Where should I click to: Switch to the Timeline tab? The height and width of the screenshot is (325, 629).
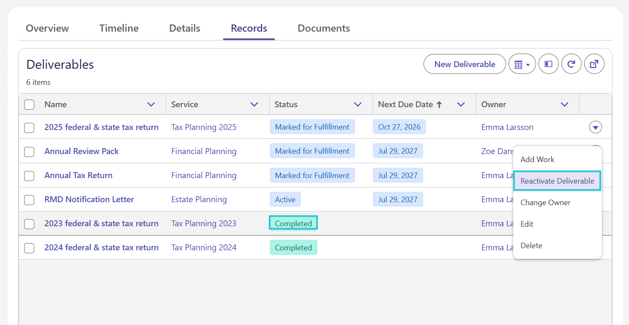point(119,28)
